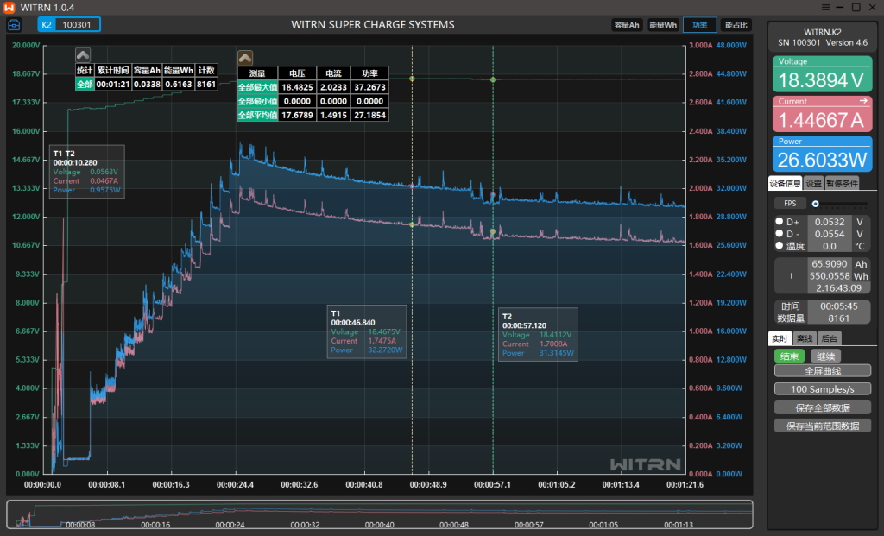Open the 离线 offline tab
The height and width of the screenshot is (536, 884).
tap(805, 338)
